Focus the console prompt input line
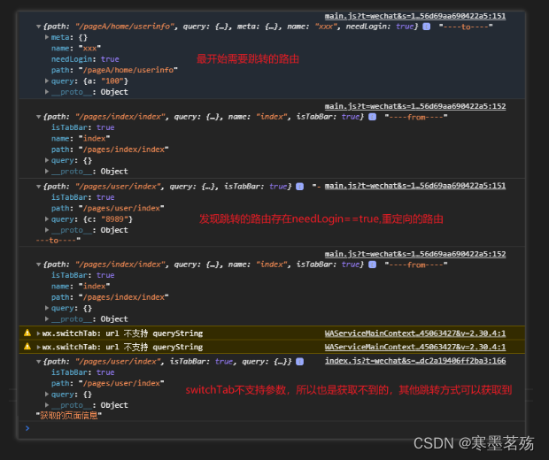This screenshot has height=460, width=549. pyautogui.click(x=273, y=428)
